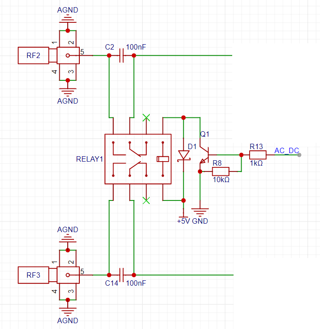Select the RELAY1 relay body
This screenshot has height=329, width=320.
138,159
